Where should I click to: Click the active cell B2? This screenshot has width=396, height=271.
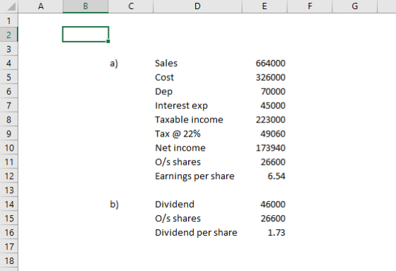pyautogui.click(x=86, y=34)
